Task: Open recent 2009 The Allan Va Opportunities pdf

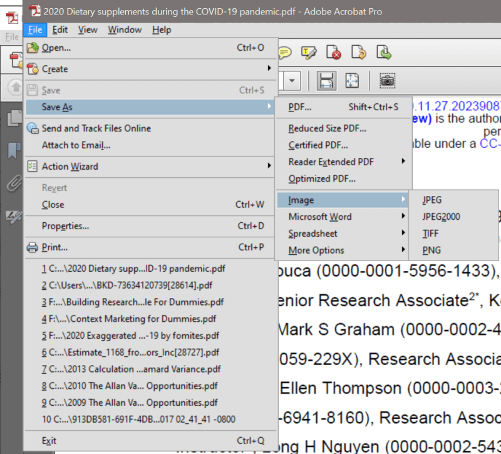Action: [x=150, y=403]
